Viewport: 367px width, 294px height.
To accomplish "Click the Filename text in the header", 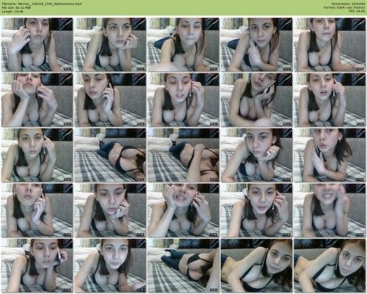I will 41,4.
